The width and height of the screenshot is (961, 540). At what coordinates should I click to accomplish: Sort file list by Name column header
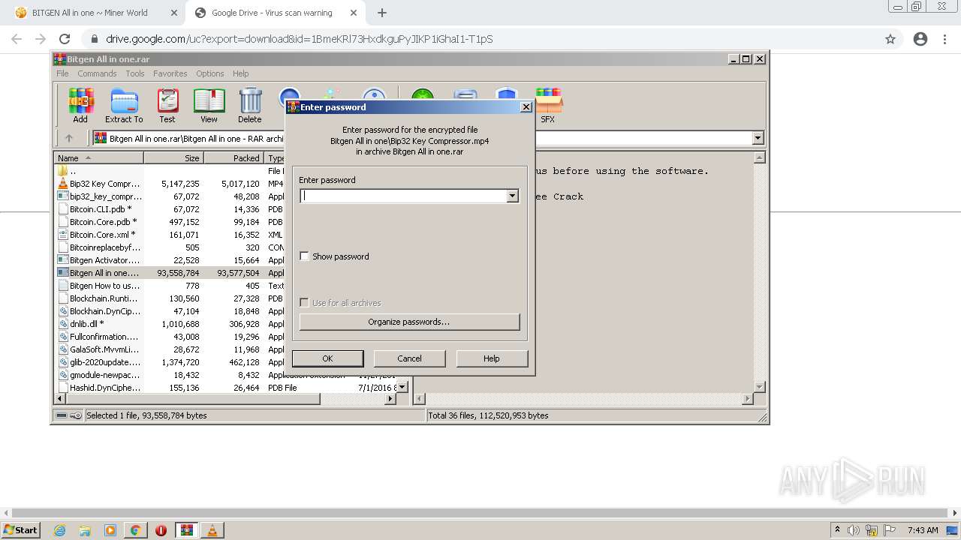[x=99, y=158]
